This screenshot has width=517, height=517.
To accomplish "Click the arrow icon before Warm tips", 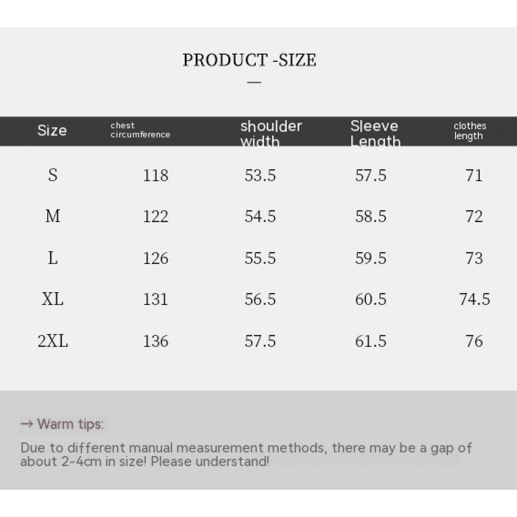I will (x=27, y=424).
